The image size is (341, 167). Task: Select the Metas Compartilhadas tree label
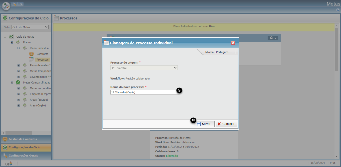tap(36, 83)
